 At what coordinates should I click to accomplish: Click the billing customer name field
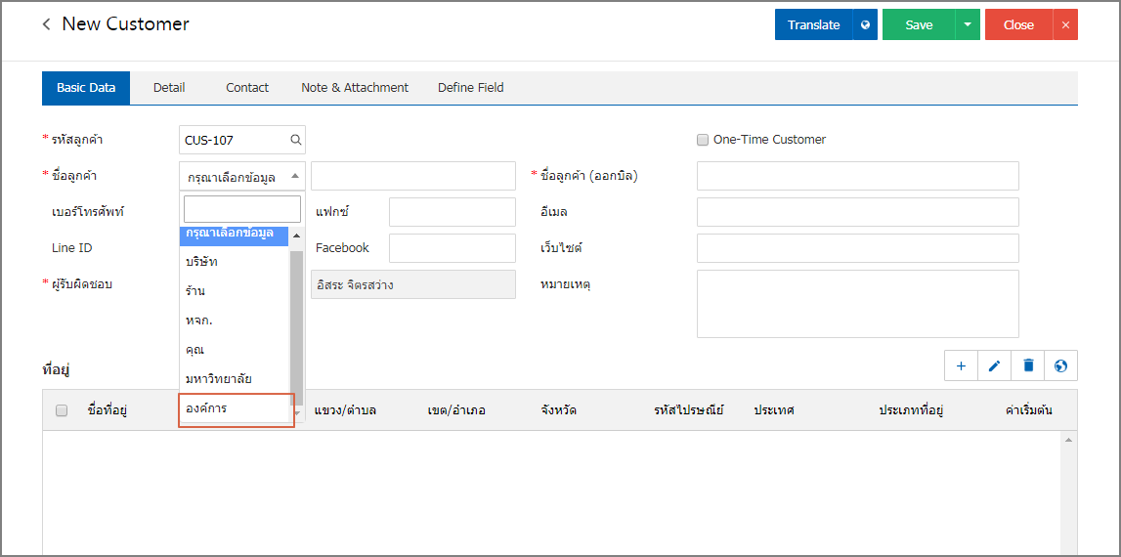858,176
